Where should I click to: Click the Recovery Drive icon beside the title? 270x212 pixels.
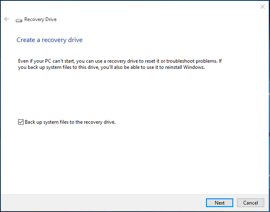click(x=19, y=20)
